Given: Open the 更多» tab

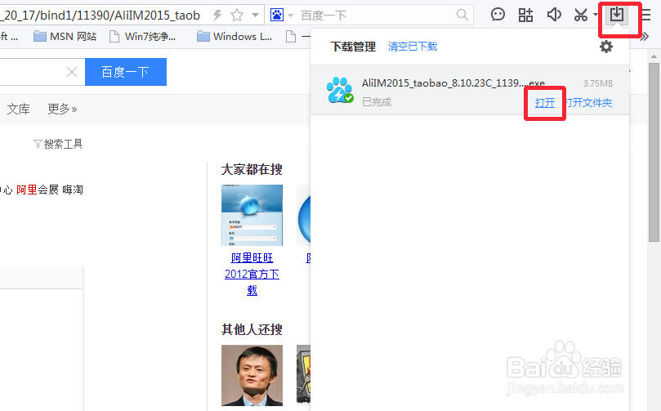Looking at the screenshot, I should coord(62,109).
